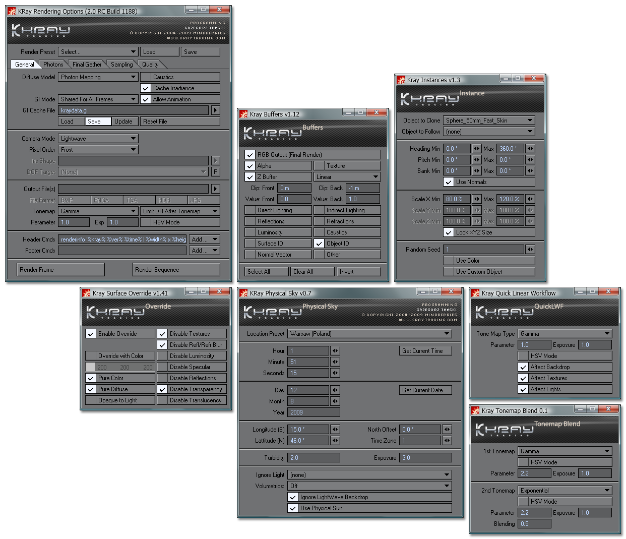This screenshot has width=626, height=539.
Task: Click the GI Cache File browse arrow
Action: [x=216, y=110]
